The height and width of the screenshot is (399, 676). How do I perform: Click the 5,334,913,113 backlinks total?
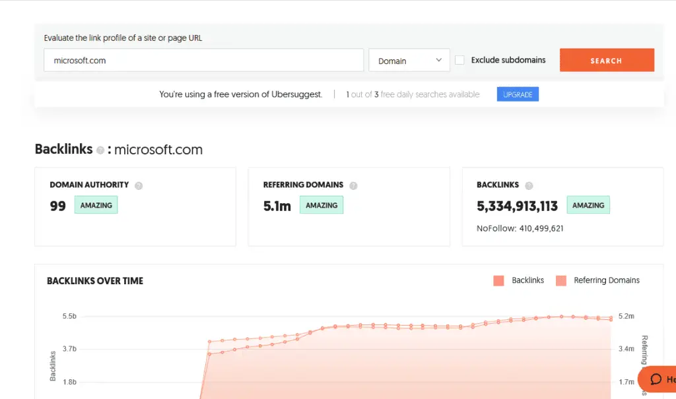point(517,206)
